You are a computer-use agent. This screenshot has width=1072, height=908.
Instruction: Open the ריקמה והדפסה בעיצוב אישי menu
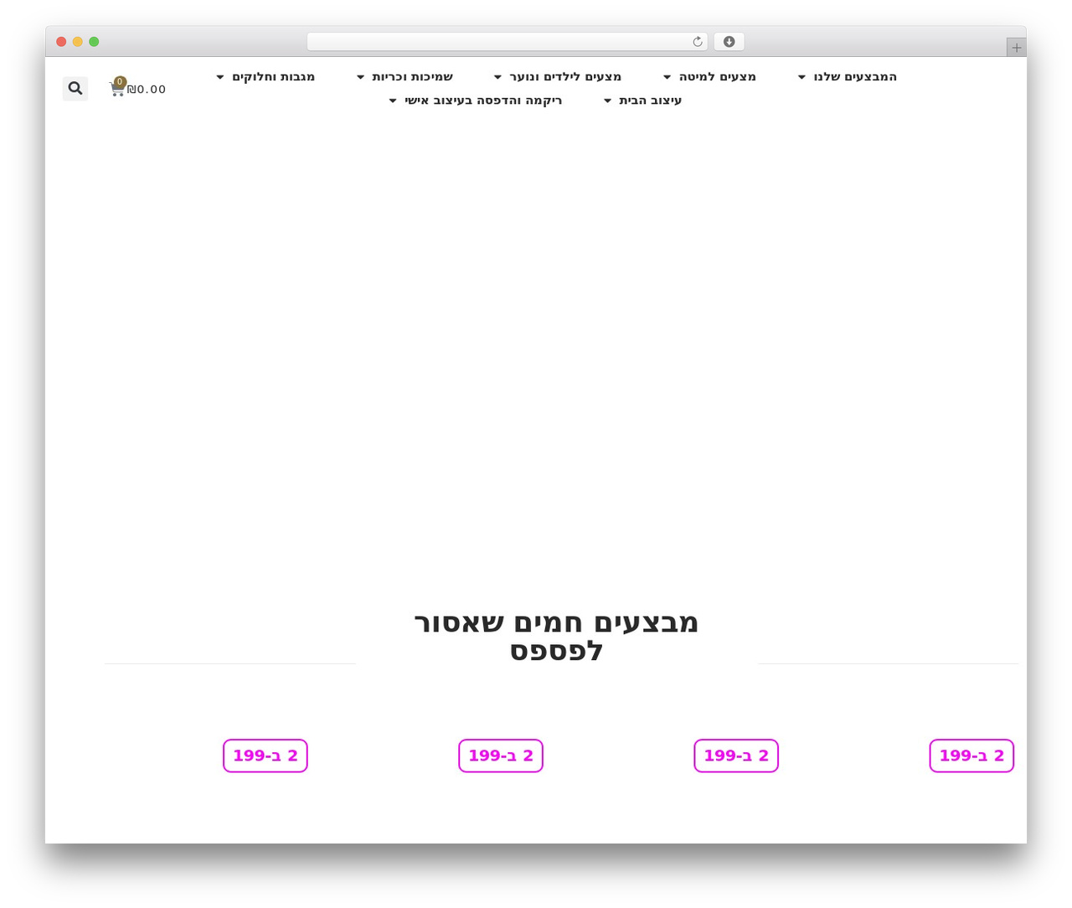(x=483, y=101)
